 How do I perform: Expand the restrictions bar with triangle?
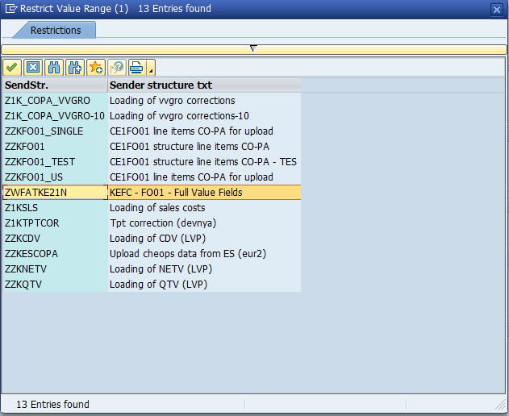[x=253, y=49]
